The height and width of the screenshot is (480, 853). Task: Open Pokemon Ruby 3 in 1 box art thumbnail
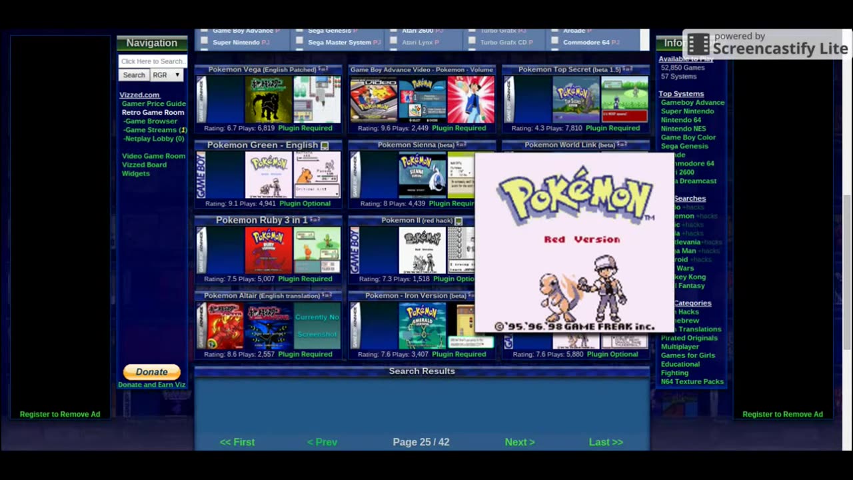tap(269, 250)
